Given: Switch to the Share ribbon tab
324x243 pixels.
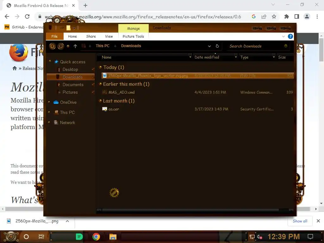Looking at the screenshot, I should tap(91, 36).
